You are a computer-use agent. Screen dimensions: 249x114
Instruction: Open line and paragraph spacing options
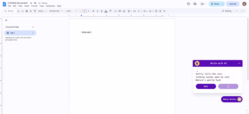[x=134, y=11]
